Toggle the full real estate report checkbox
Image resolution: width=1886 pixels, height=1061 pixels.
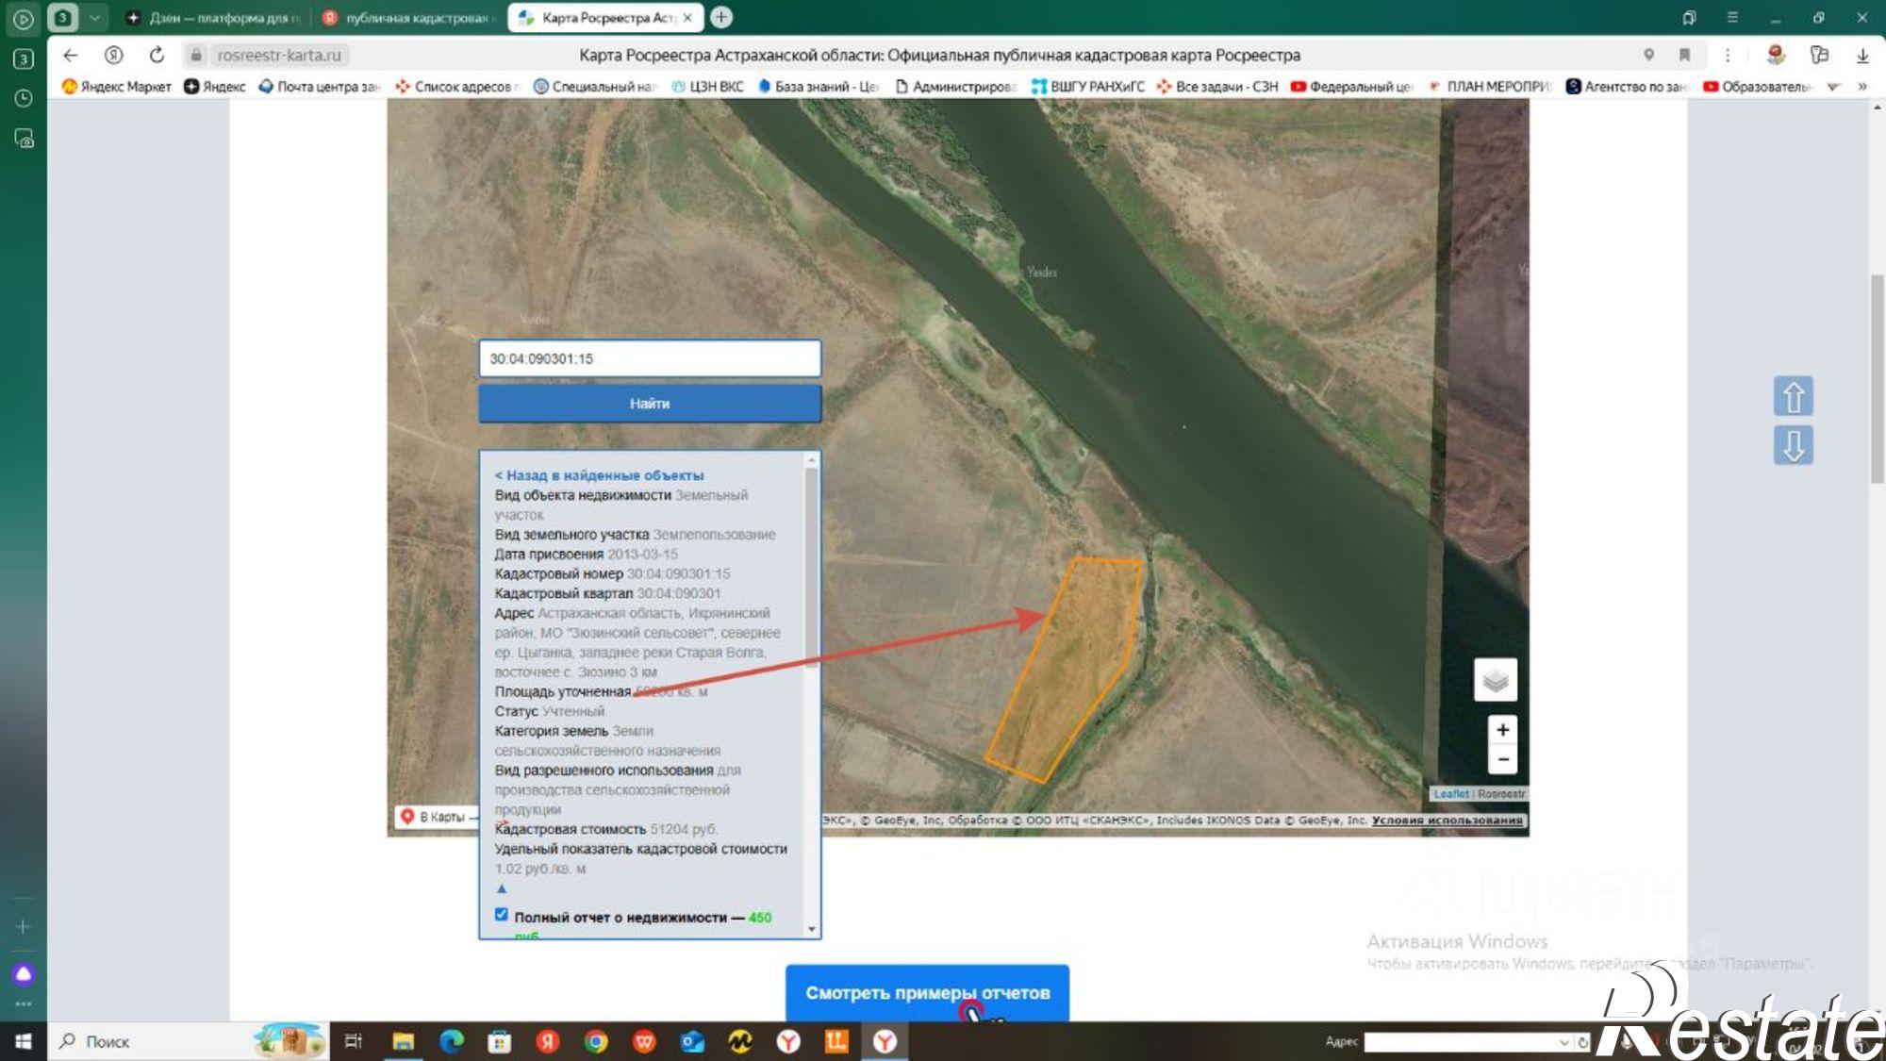click(x=502, y=914)
